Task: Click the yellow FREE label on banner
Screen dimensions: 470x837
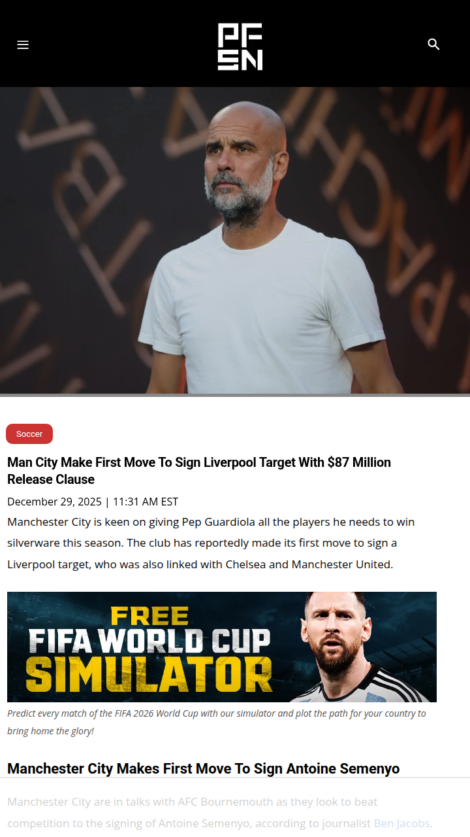Action: click(149, 616)
